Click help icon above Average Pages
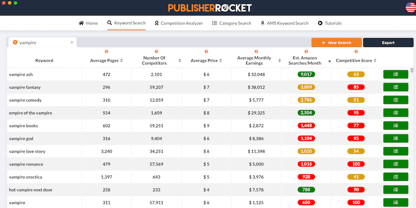This screenshot has height=208, width=416. point(106,51)
